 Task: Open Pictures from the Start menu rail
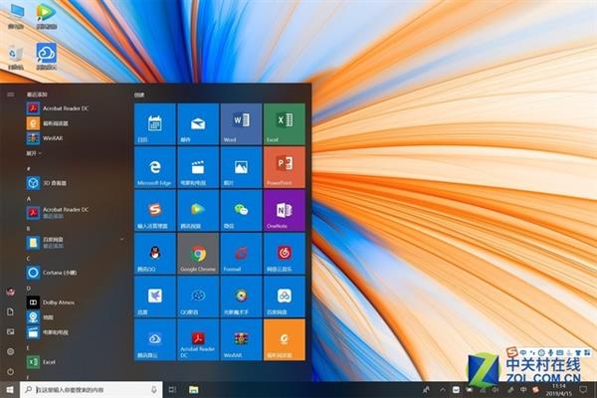tap(11, 331)
